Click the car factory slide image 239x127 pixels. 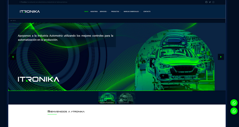(175, 60)
